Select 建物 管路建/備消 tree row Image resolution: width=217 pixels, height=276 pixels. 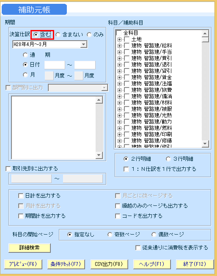click(151, 96)
